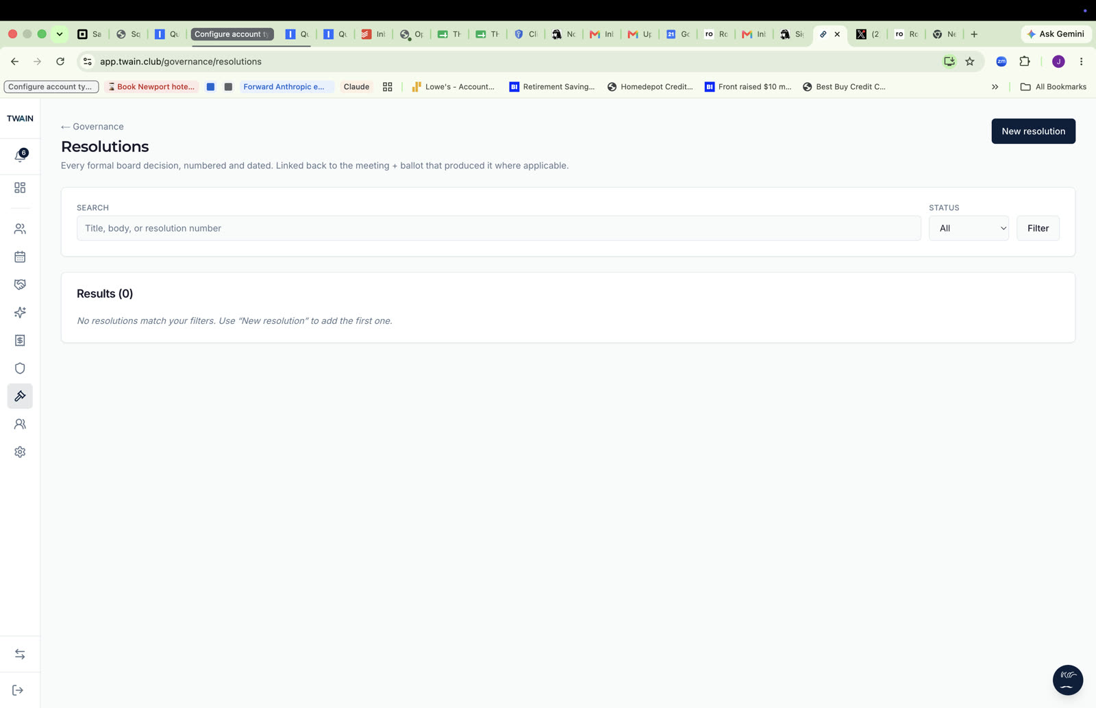Image resolution: width=1096 pixels, height=708 pixels.
Task: Bookmark this page with the star icon
Action: click(969, 62)
